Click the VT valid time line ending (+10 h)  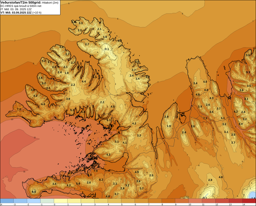point(21,13)
